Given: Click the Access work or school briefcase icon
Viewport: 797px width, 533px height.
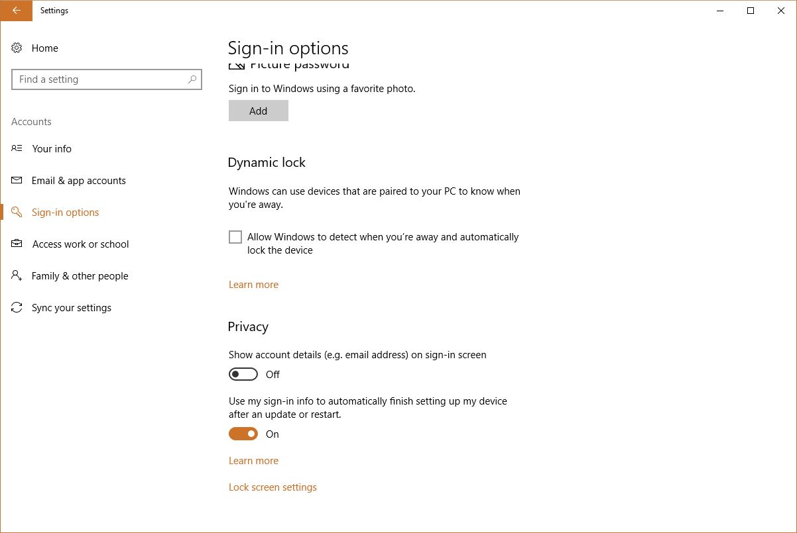Looking at the screenshot, I should [x=17, y=244].
